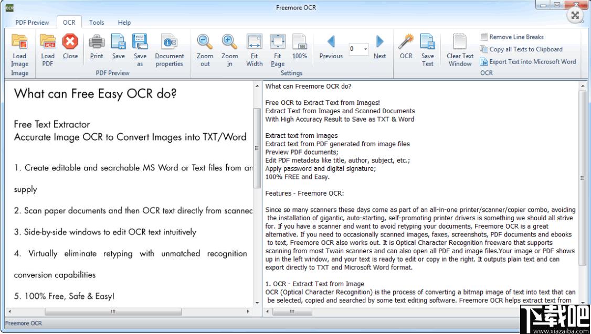Click the preview pane horizontal scrollbar thumb

tap(113, 312)
